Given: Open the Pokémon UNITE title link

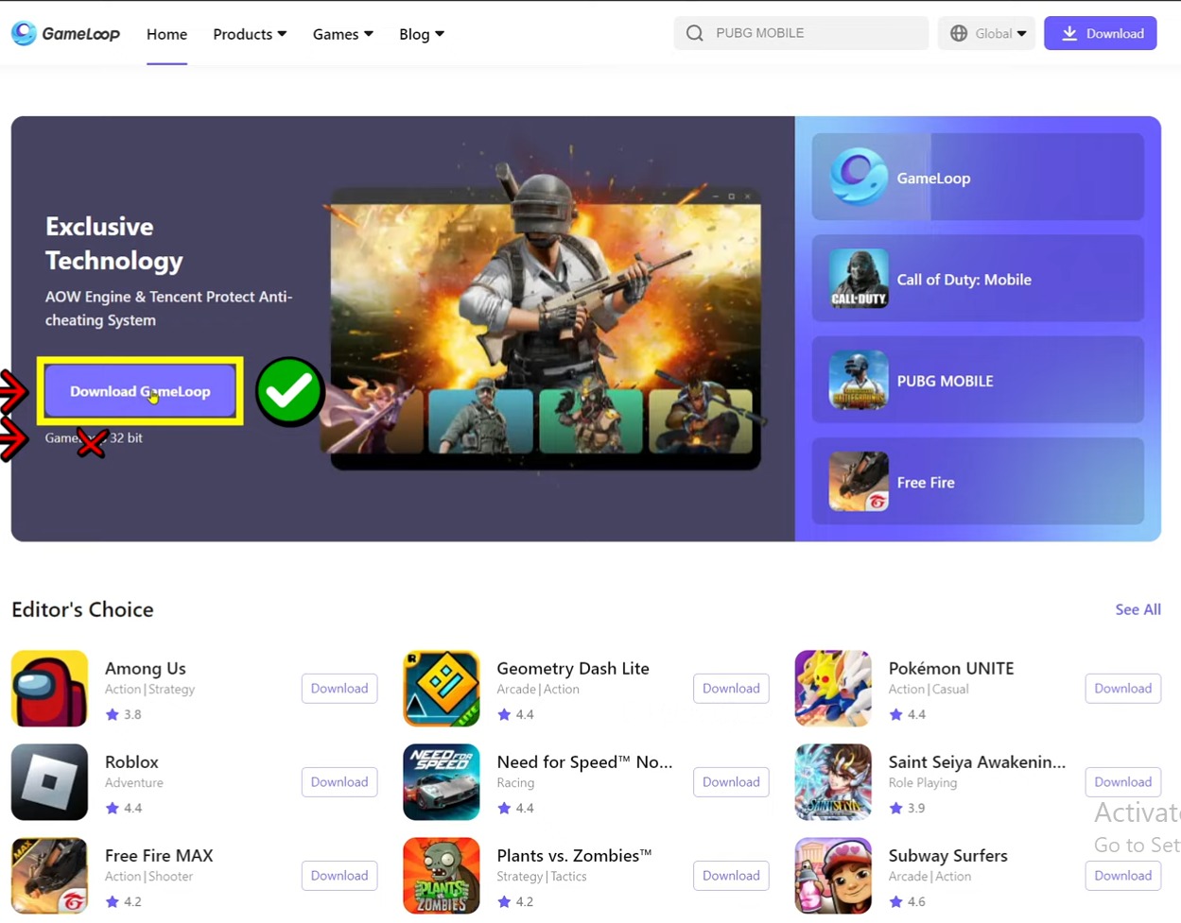Looking at the screenshot, I should [951, 668].
